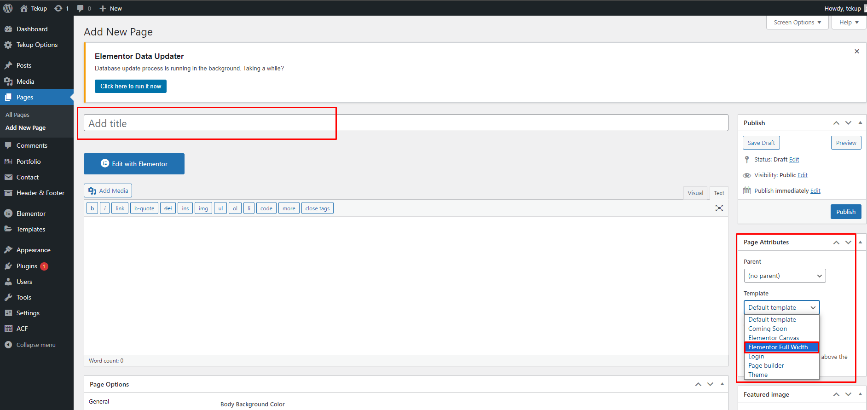Image resolution: width=867 pixels, height=410 pixels.
Task: Click the link quicktag button
Action: pos(120,208)
